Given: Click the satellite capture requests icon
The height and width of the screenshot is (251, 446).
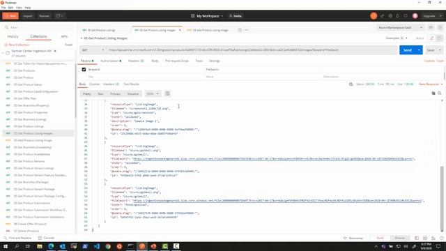Looking at the screenshot, I should [382, 16].
